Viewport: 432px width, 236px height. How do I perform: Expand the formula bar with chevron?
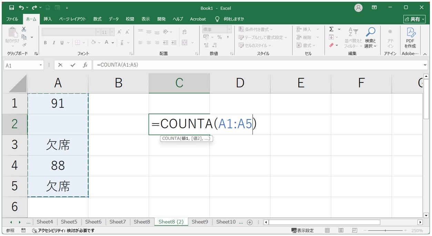[425, 65]
